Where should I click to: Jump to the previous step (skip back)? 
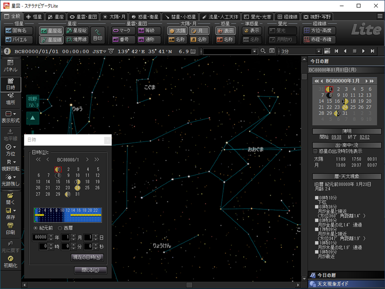coord(336,51)
